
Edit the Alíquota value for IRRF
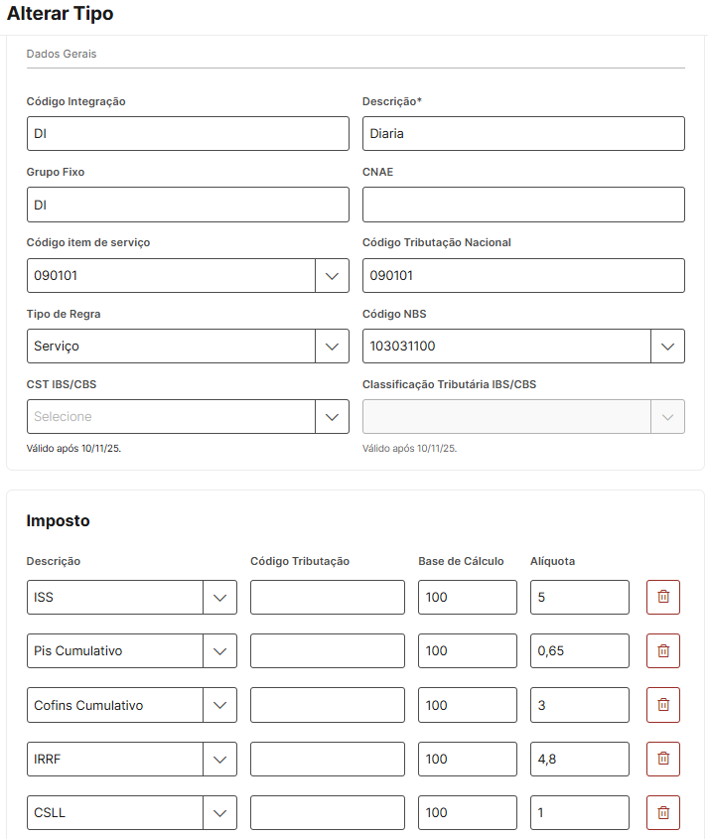[x=579, y=759]
